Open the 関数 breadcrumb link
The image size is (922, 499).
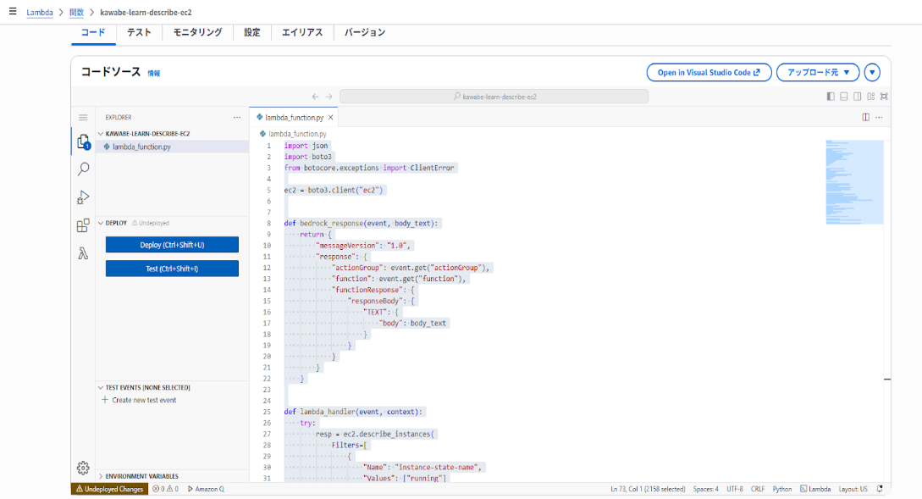point(76,13)
